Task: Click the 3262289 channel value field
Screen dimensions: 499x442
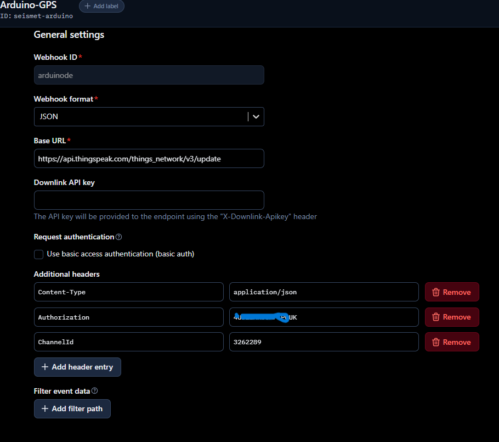Action: [324, 342]
